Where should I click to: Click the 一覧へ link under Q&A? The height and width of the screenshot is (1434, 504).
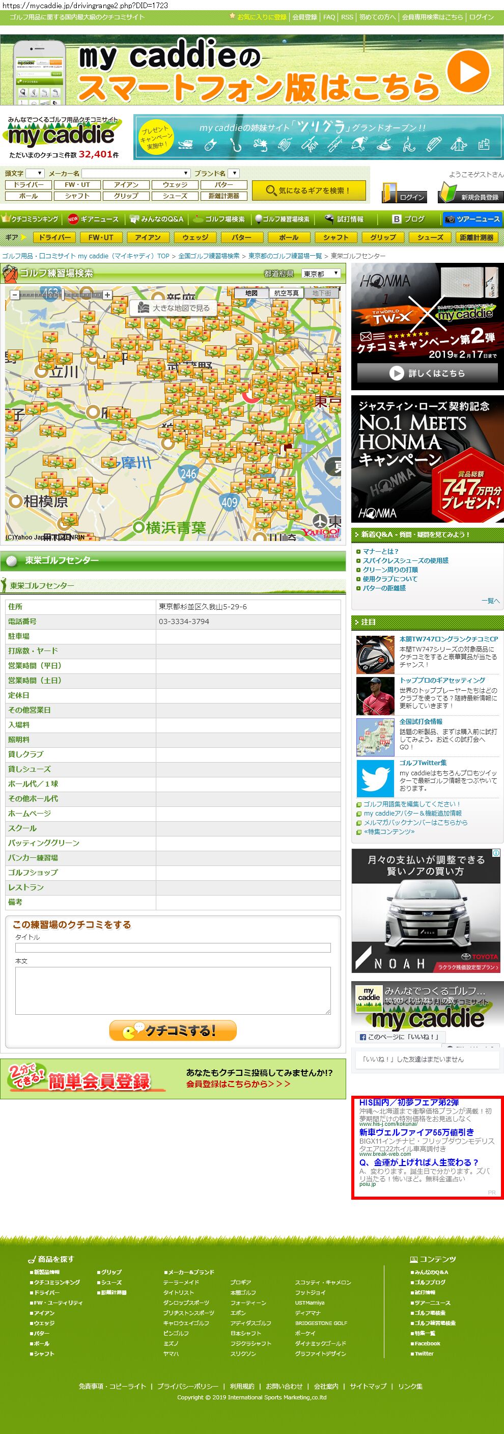(491, 601)
